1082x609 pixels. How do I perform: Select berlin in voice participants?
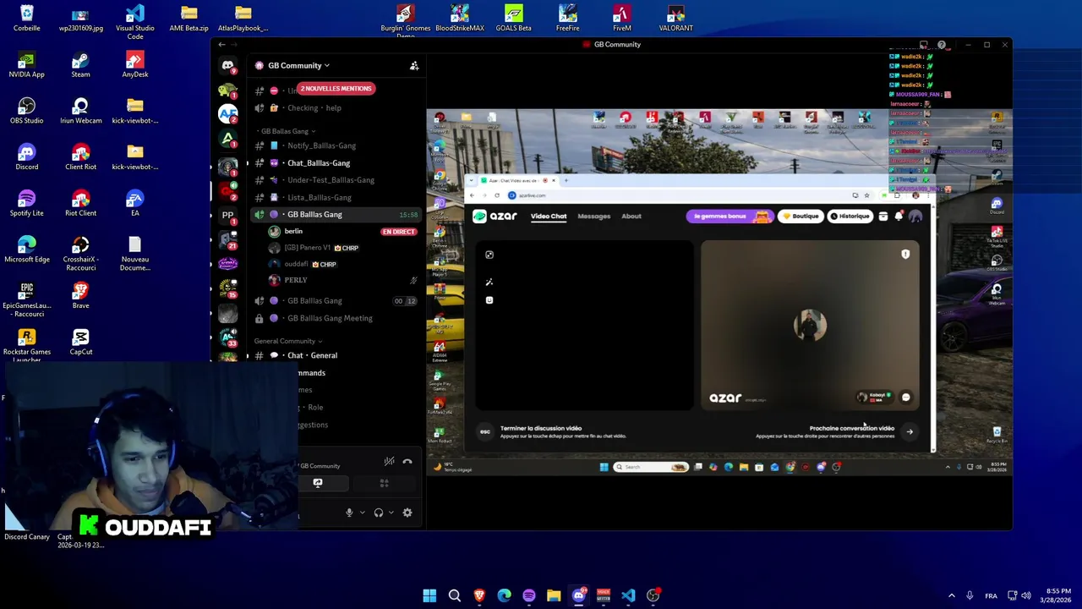pyautogui.click(x=342, y=231)
